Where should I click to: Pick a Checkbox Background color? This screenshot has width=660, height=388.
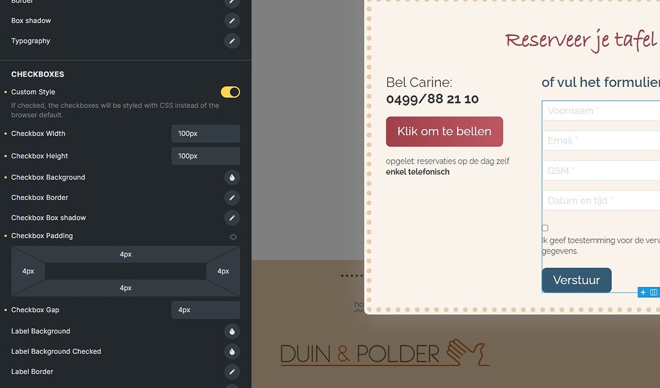231,178
